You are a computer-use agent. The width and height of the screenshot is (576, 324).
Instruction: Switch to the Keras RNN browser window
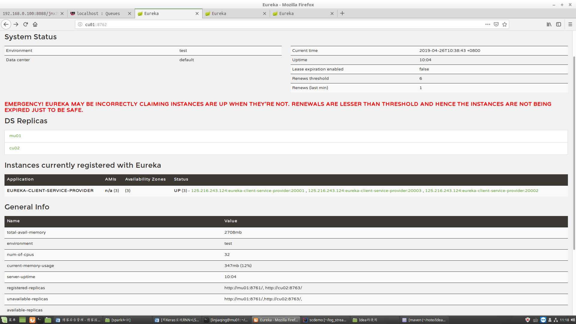[177, 320]
